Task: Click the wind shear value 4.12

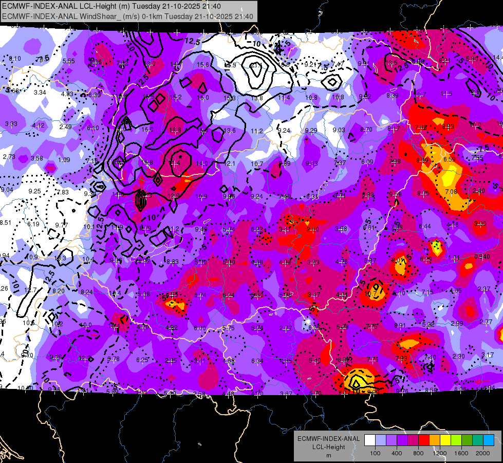Action: tap(39, 126)
